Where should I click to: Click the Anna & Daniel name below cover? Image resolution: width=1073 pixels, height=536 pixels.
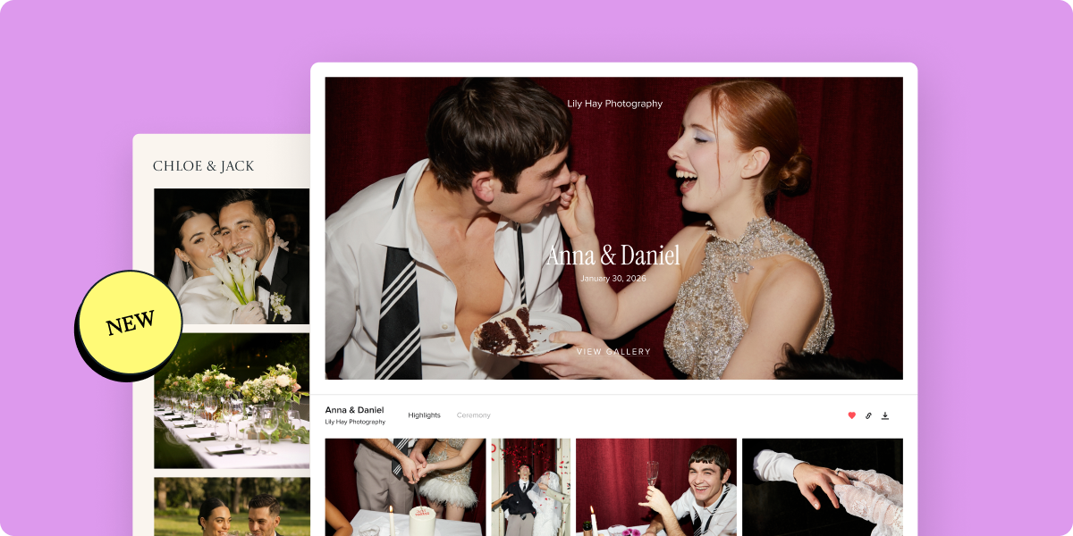pos(354,410)
